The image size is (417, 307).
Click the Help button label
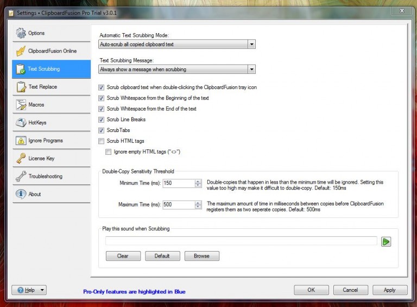point(30,290)
